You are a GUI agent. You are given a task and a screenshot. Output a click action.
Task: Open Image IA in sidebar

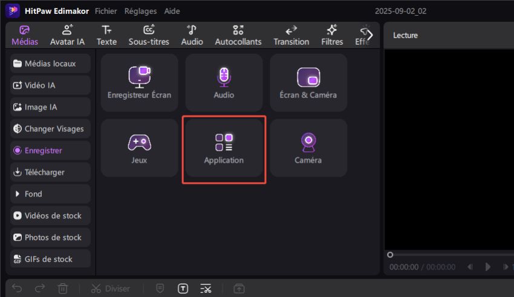(x=50, y=107)
